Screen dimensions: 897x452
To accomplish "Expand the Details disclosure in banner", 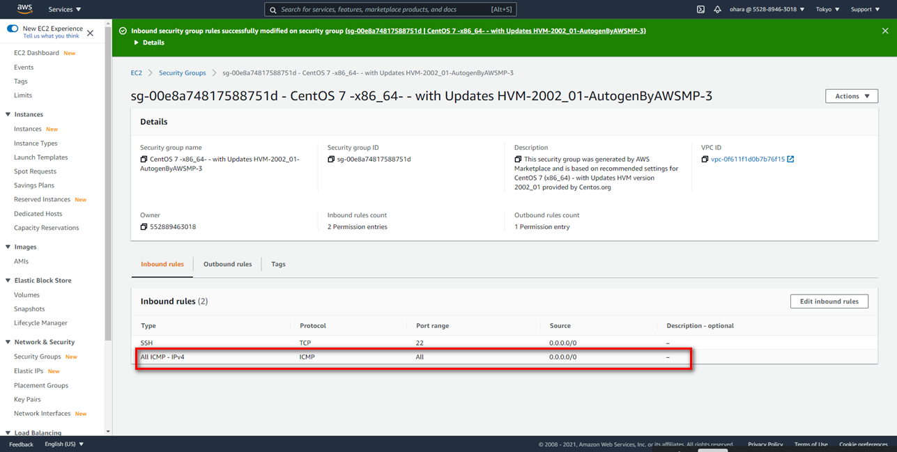I will click(149, 42).
